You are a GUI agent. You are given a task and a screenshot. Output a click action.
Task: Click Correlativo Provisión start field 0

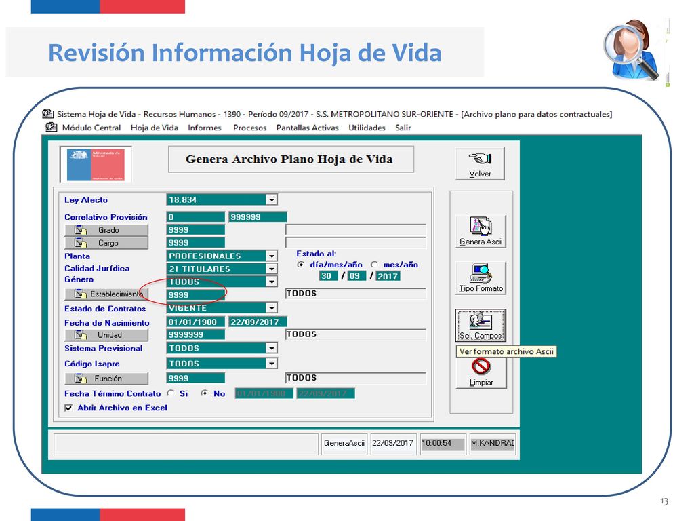[x=196, y=217]
